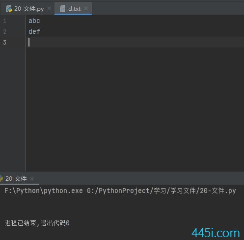
Task: Click the 445i.com watermark text
Action: (x=216, y=233)
